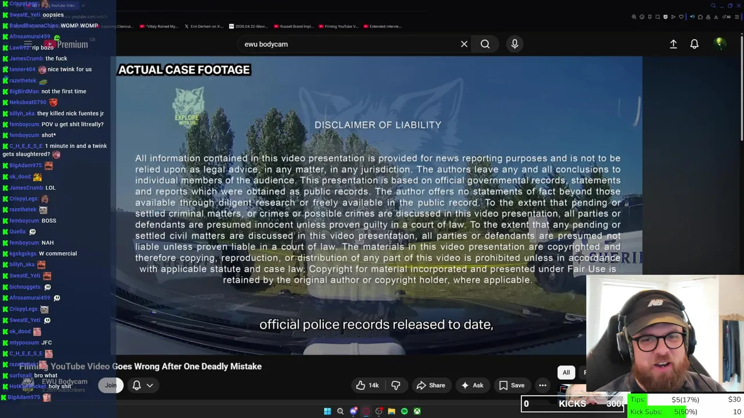Open the three-dot more actions menu
Screen dimensions: 744x418
point(542,385)
